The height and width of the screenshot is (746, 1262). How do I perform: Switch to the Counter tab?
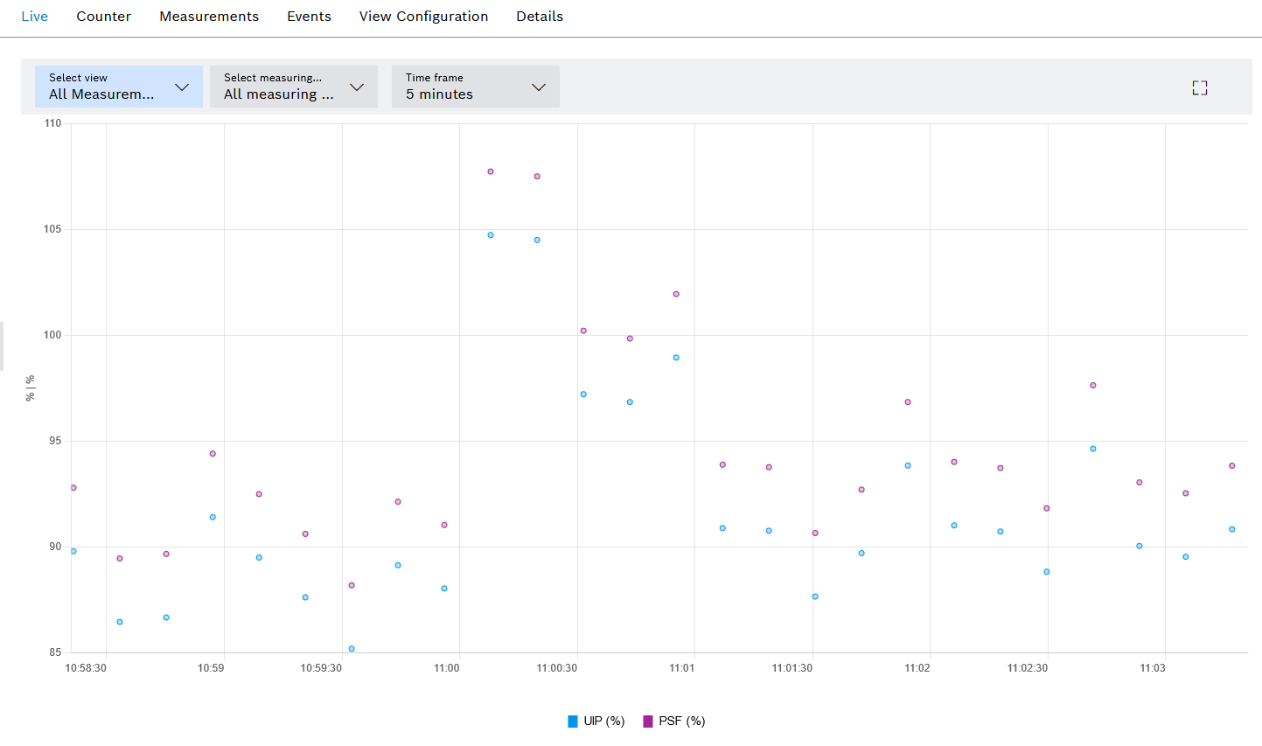103,17
